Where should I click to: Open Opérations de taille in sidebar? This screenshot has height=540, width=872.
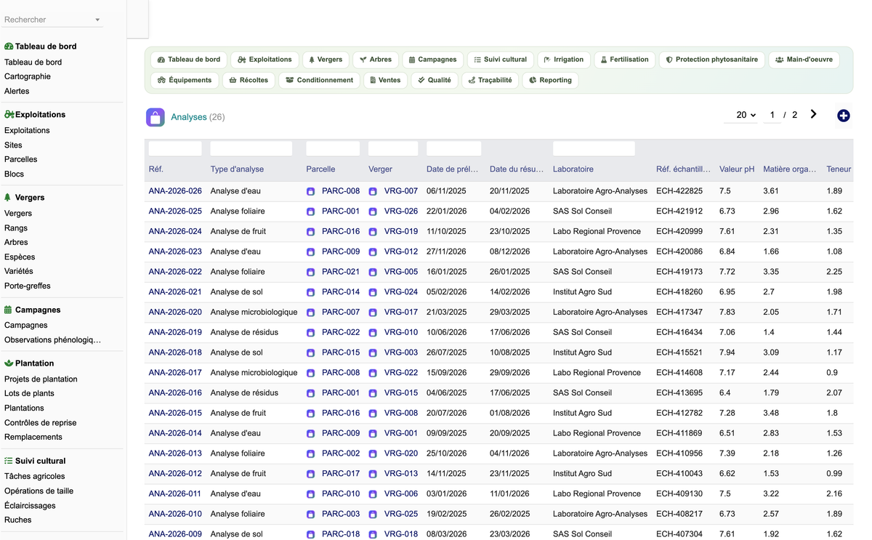coord(39,491)
